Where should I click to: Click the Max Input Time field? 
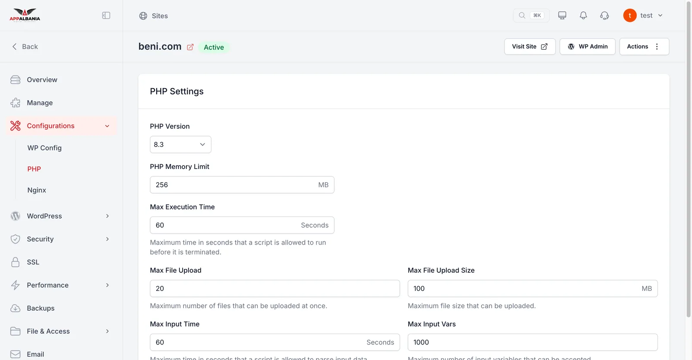click(x=275, y=342)
